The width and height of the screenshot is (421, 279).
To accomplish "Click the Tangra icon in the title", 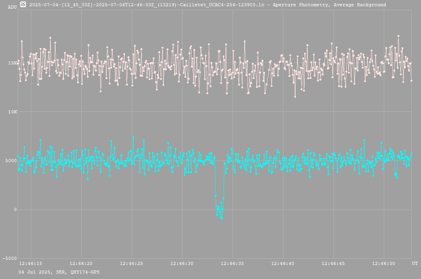I will click(x=23, y=5).
